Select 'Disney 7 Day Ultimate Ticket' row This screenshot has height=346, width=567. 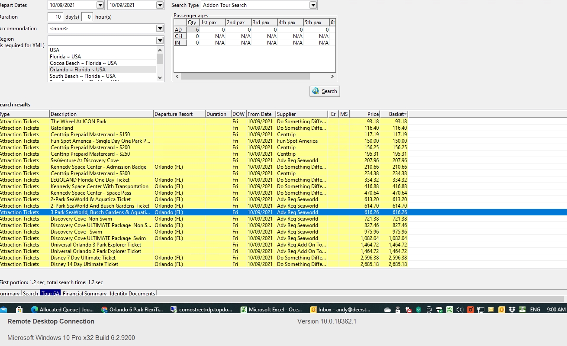click(203, 258)
